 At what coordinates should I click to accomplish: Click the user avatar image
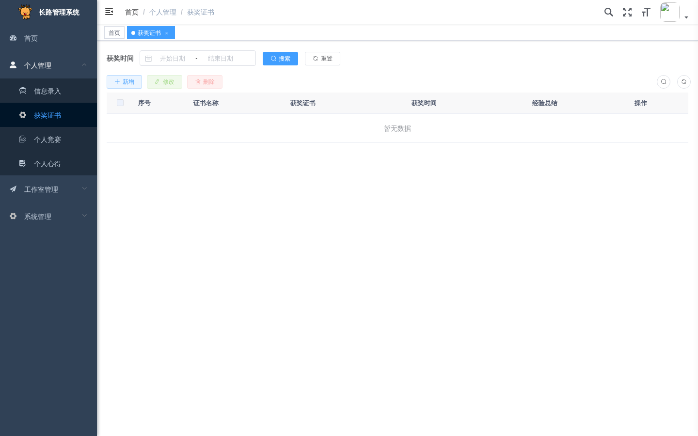[669, 12]
